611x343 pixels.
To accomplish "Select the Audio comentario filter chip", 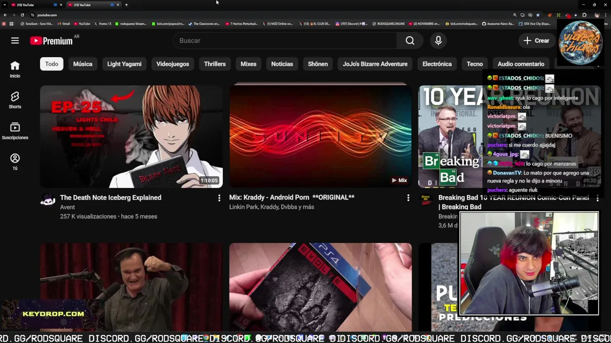I will coord(521,64).
